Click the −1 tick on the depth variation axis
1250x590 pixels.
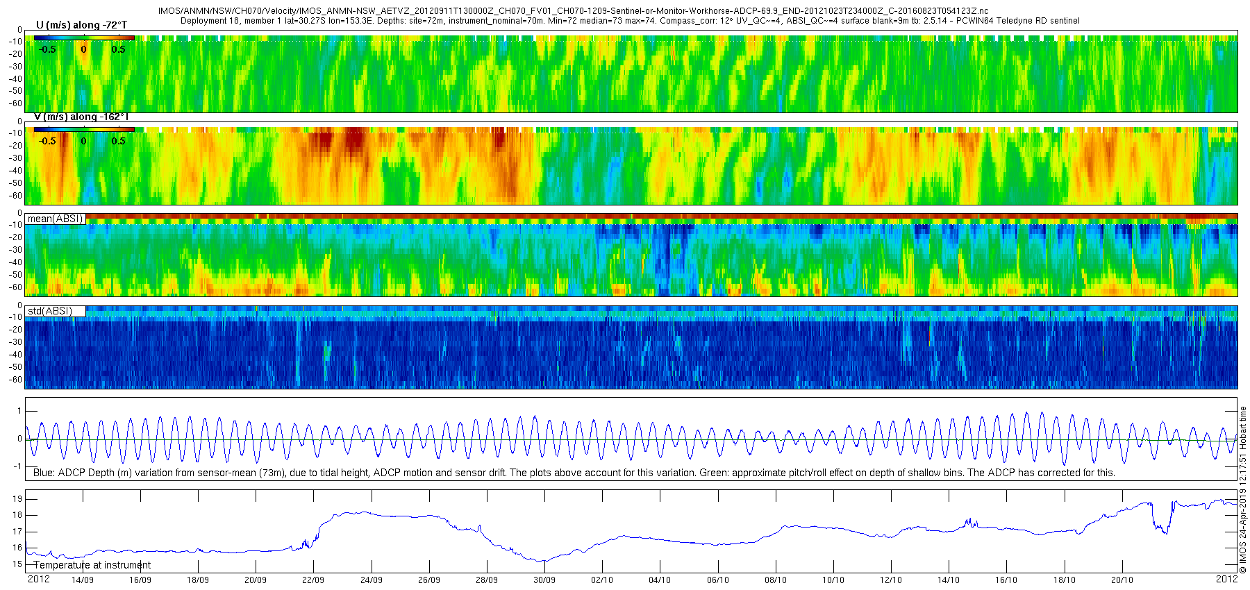coord(18,466)
